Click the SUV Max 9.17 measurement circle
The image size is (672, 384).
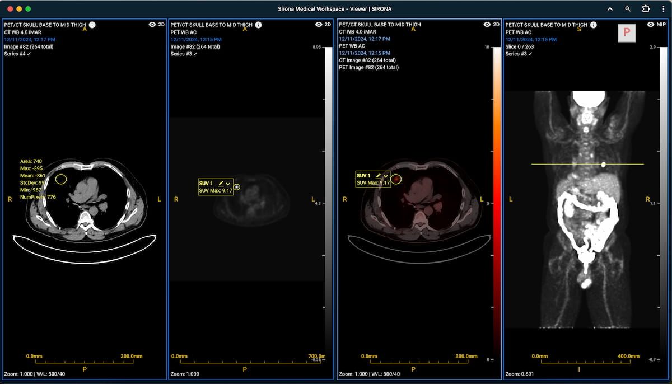tap(237, 186)
